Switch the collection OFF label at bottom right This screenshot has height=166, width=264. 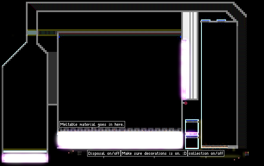tap(247, 155)
